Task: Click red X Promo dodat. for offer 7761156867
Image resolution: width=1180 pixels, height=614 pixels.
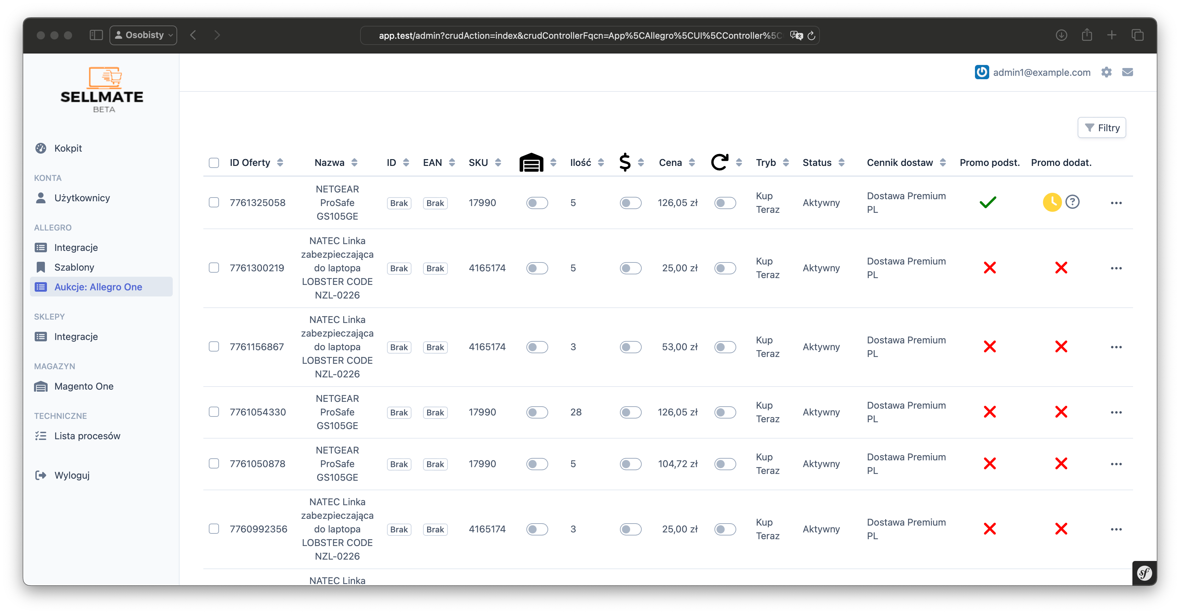Action: pyautogui.click(x=1061, y=346)
